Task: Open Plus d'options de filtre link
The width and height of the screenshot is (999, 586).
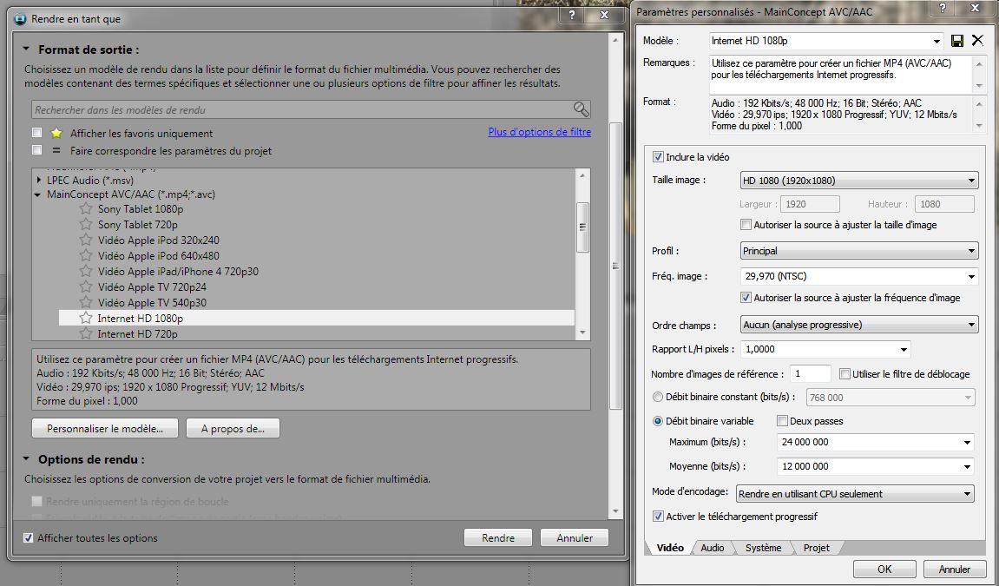Action: pyautogui.click(x=539, y=132)
